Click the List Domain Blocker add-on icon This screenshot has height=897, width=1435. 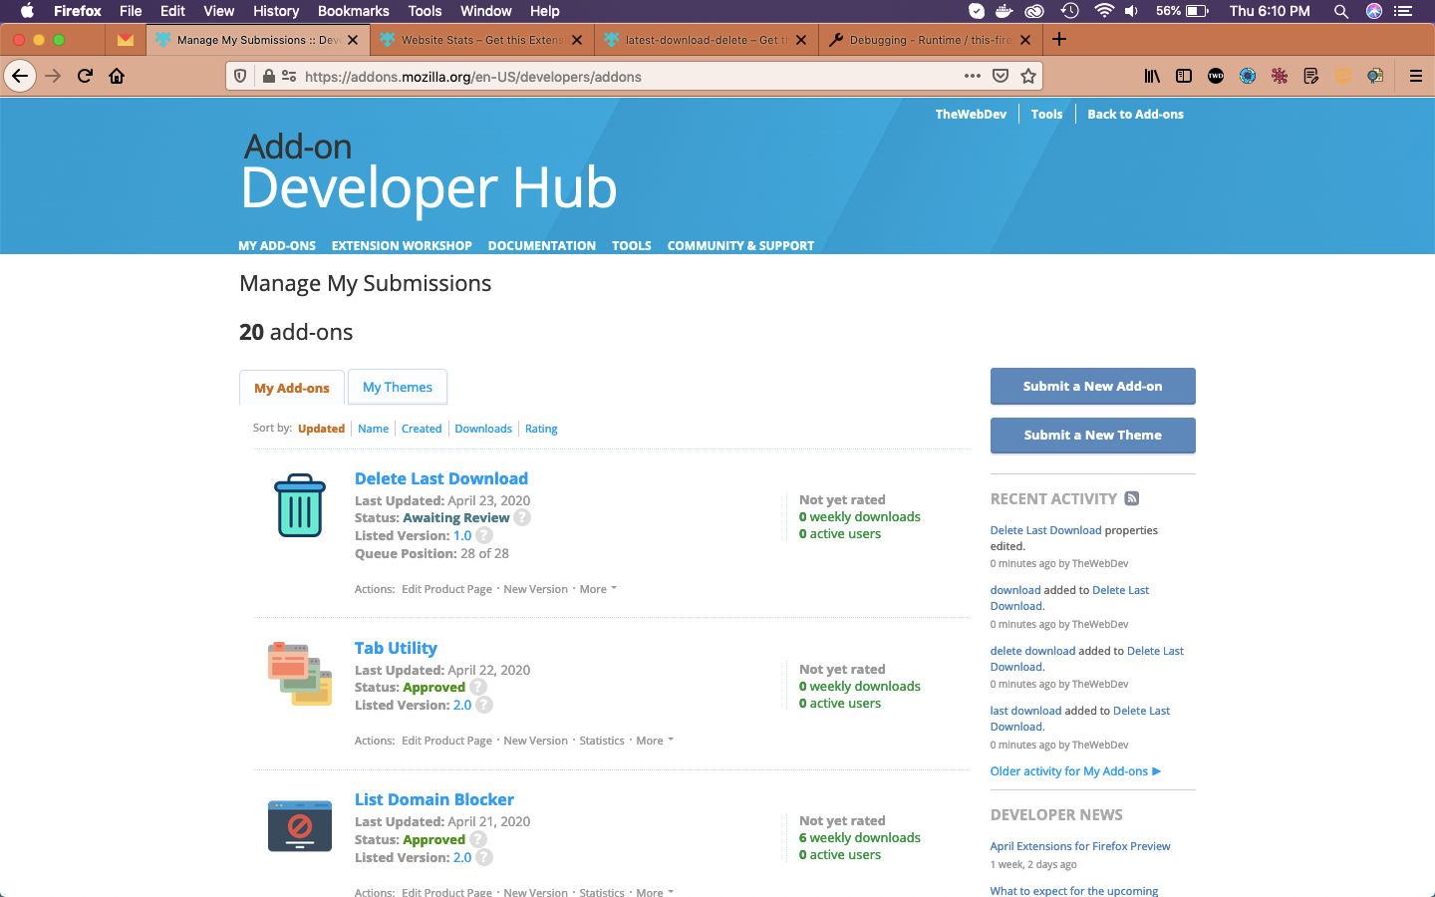tap(300, 825)
